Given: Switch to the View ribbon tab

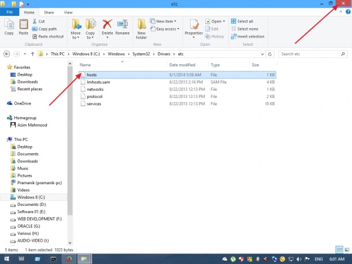Looking at the screenshot, I should point(68,12).
